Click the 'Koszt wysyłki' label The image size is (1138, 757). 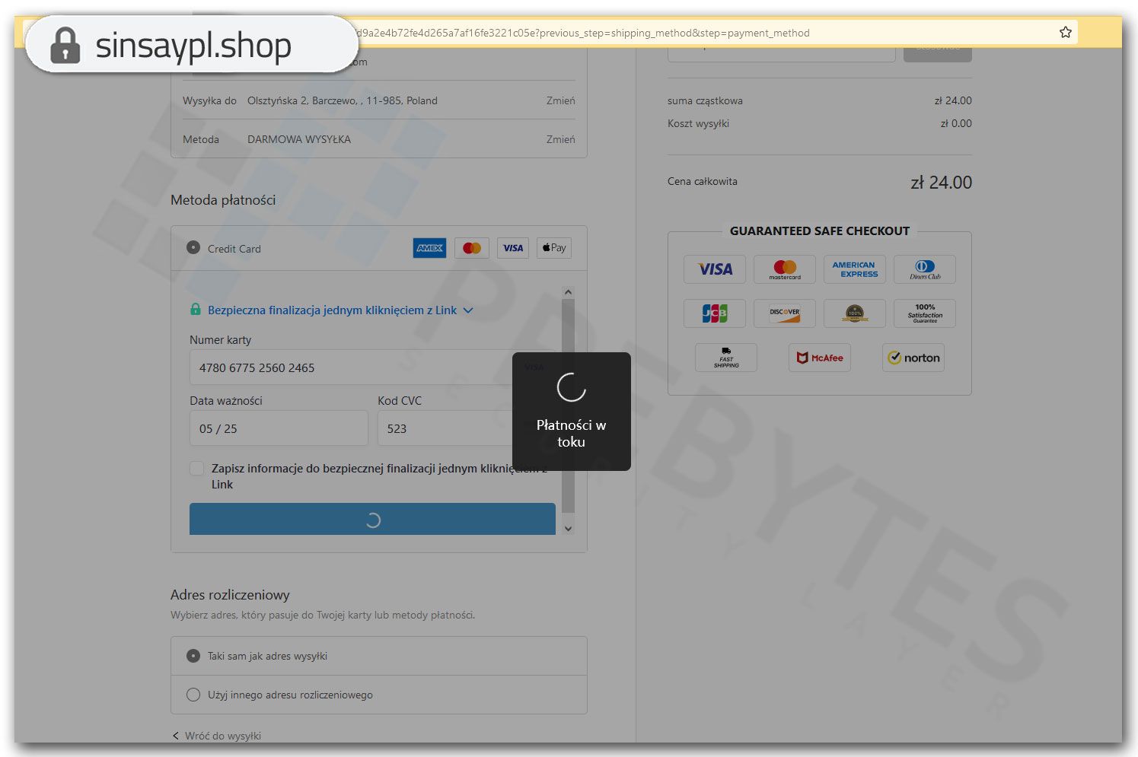[698, 123]
